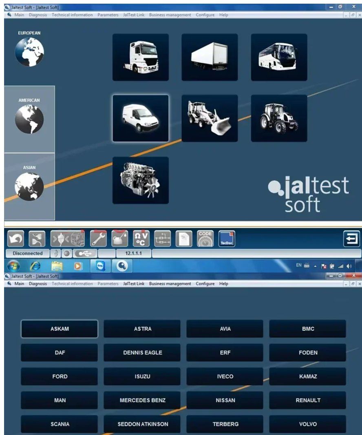362x435 pixels.
Task: Choose the bus vehicle category
Action: 279,57
